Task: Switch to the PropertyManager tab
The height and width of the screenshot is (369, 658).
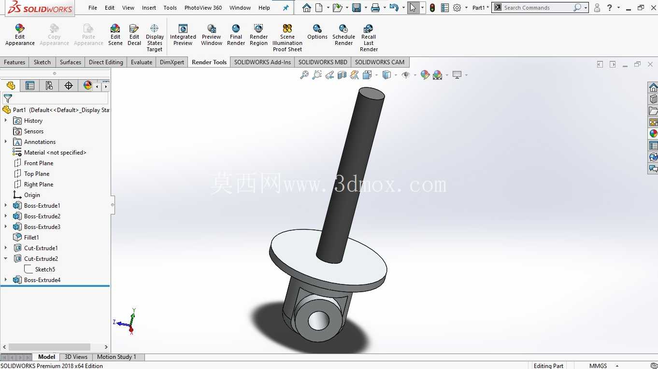Action: point(30,85)
